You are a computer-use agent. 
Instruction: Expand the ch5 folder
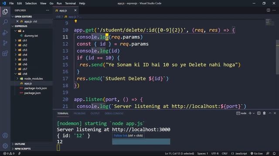pos(16,59)
